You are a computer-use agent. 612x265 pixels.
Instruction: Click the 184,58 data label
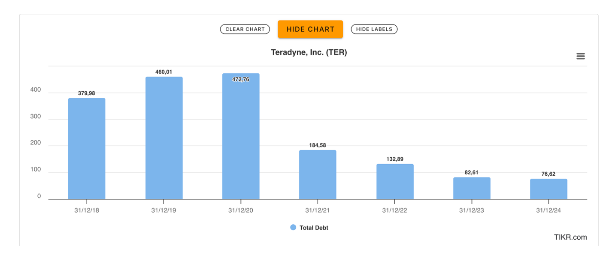point(318,145)
